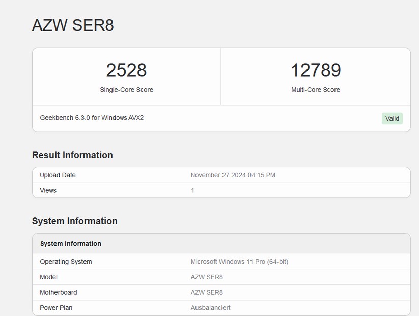This screenshot has width=419, height=316.
Task: Select the multi-core score 12789
Action: pyautogui.click(x=316, y=70)
